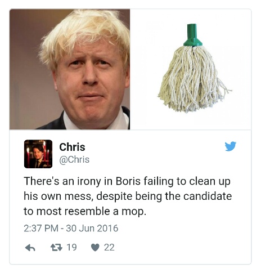Click the word candidate in tweet text
The image size is (261, 273).
[208, 196]
